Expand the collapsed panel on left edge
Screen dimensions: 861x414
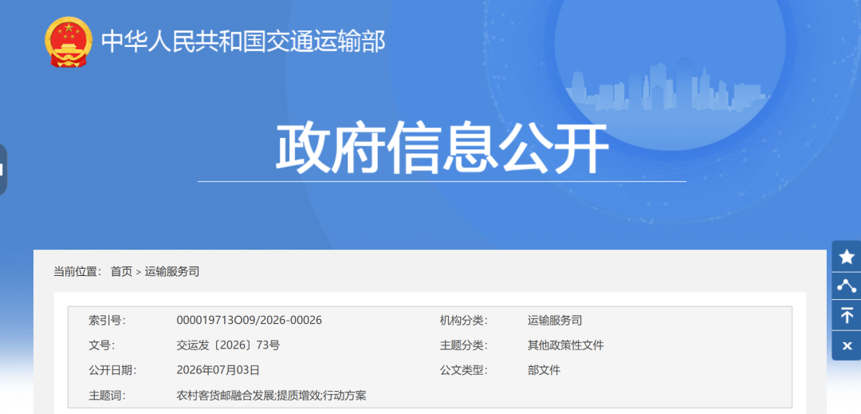point(2,170)
